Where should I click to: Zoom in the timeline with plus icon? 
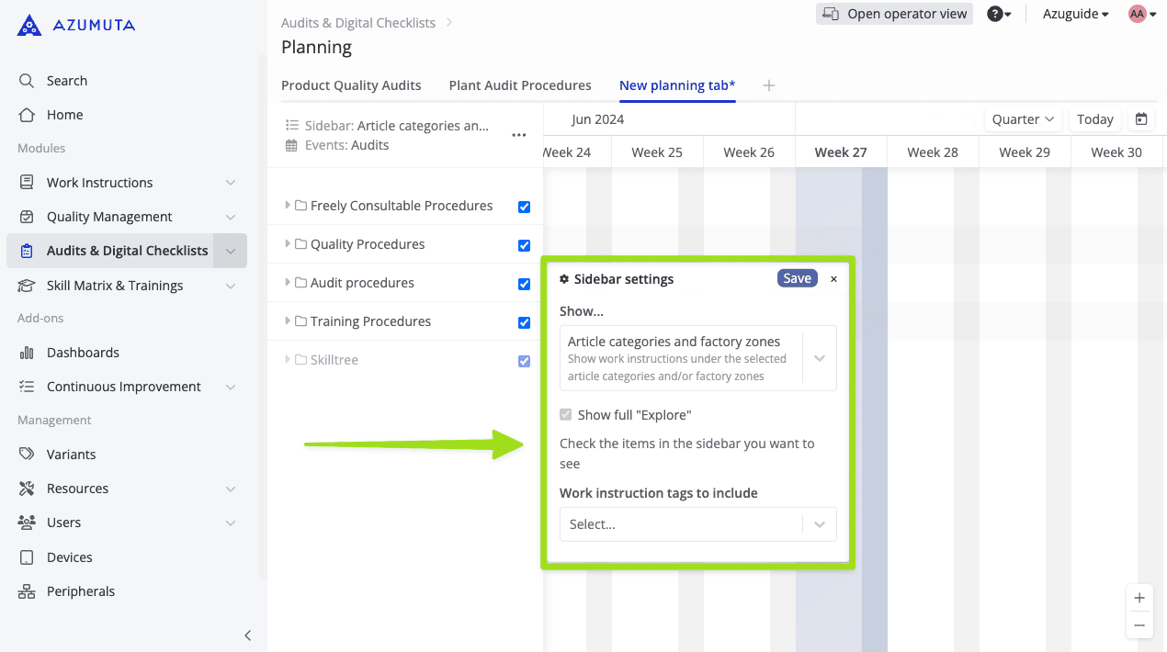[1139, 598]
